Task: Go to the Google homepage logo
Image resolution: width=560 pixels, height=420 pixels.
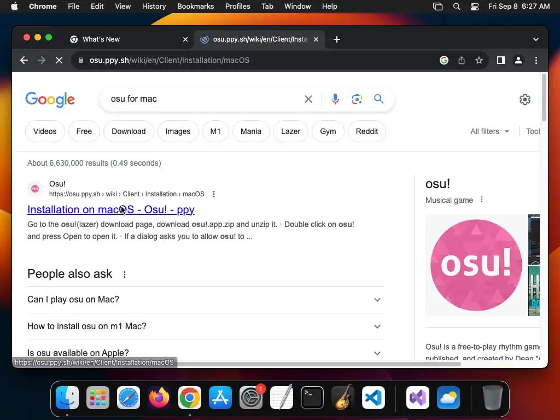Action: (x=50, y=100)
